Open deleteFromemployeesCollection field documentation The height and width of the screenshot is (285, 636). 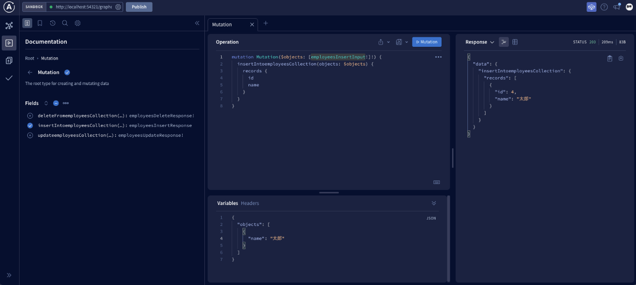(x=81, y=115)
